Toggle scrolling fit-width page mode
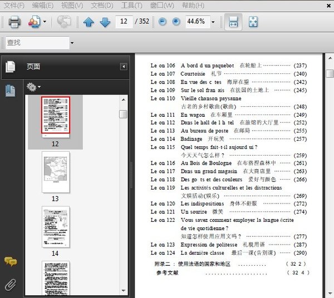Screen dimensions: 334x298 233,22
